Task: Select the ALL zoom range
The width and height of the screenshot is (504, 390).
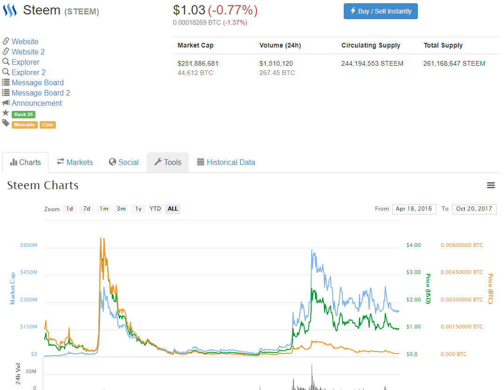Action: click(173, 209)
